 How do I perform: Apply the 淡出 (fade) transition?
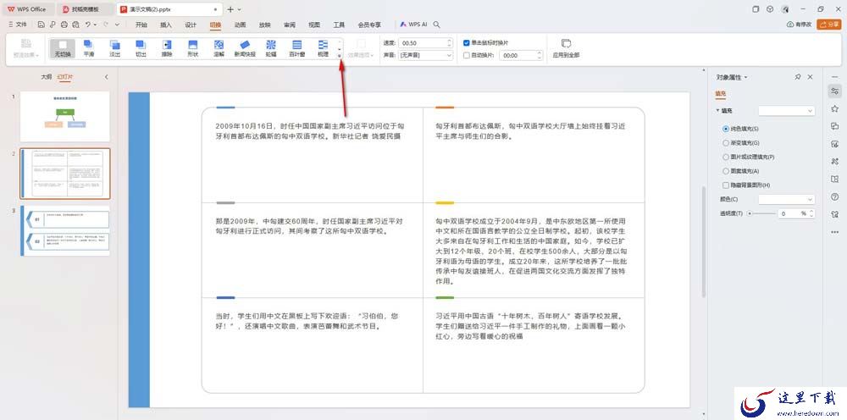click(x=114, y=48)
